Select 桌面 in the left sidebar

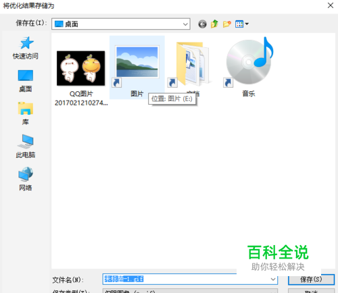(26, 81)
